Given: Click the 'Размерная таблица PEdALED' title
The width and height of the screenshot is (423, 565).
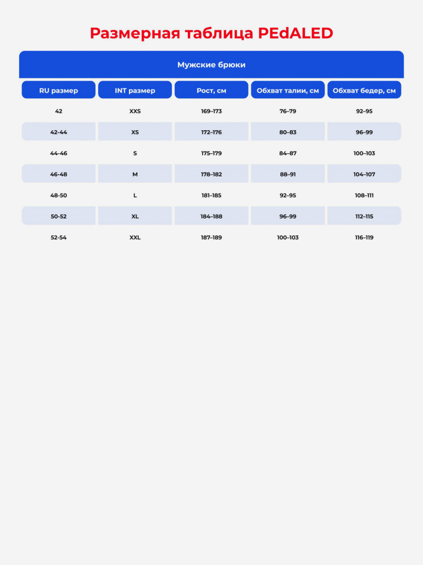Looking at the screenshot, I should pyautogui.click(x=211, y=33).
